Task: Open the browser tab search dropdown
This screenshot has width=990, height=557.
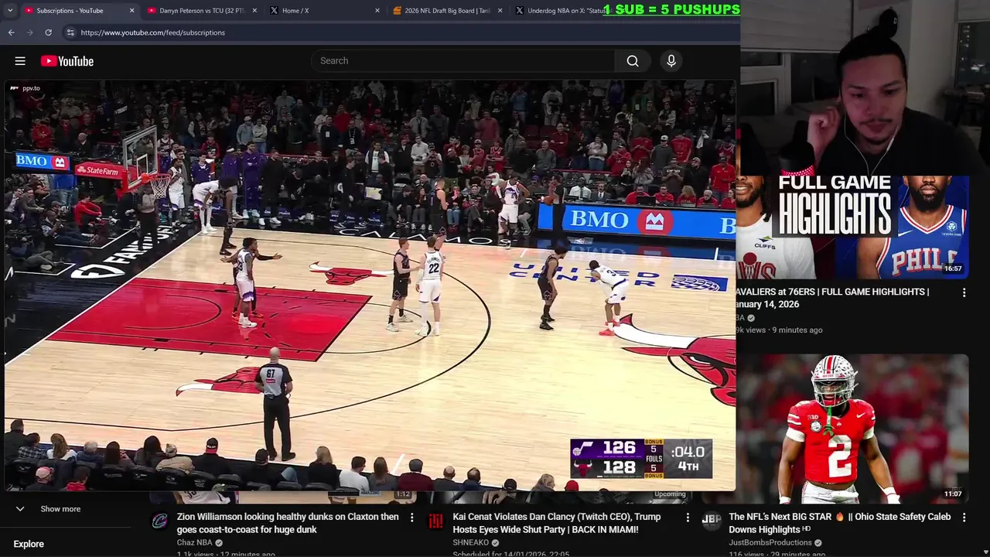Action: coord(10,11)
